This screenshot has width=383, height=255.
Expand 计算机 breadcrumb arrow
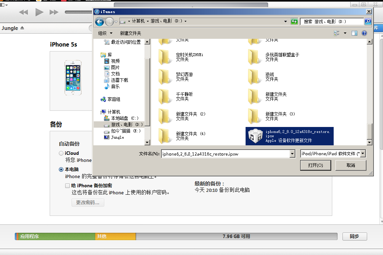(148, 21)
